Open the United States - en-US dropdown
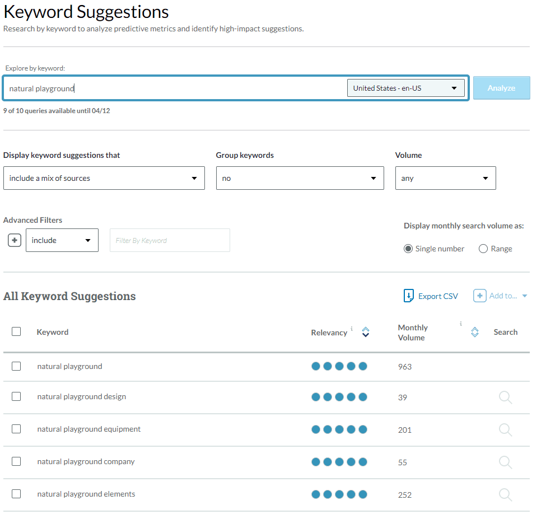Image resolution: width=546 pixels, height=519 pixels. coord(405,88)
